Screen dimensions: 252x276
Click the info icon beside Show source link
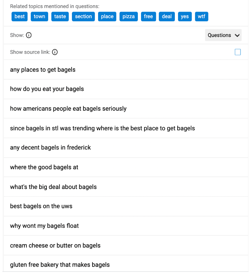pyautogui.click(x=55, y=52)
